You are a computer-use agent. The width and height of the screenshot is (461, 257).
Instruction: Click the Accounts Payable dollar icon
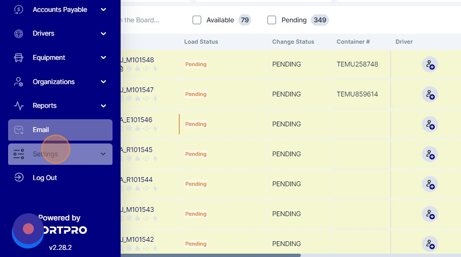pyautogui.click(x=19, y=10)
